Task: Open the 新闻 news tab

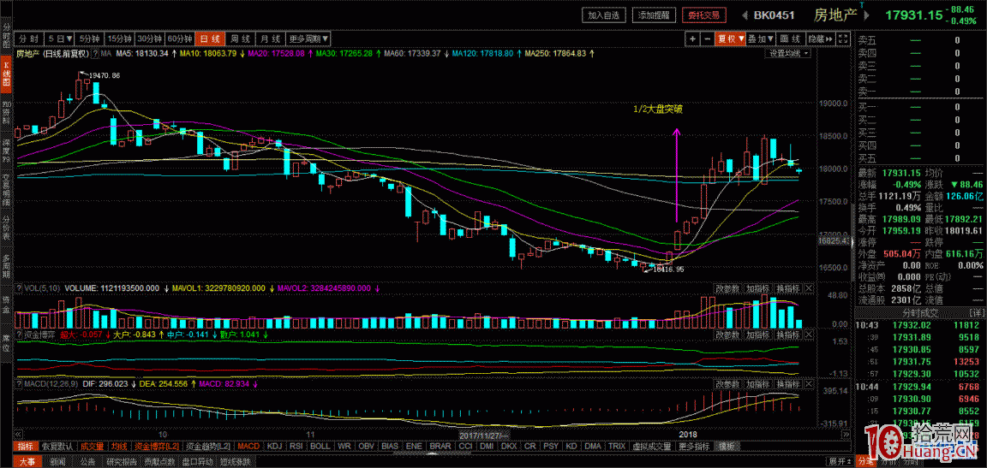Action: (x=57, y=461)
